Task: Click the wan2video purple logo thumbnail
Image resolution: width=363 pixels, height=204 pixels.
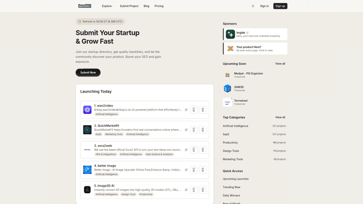Action: (87, 109)
